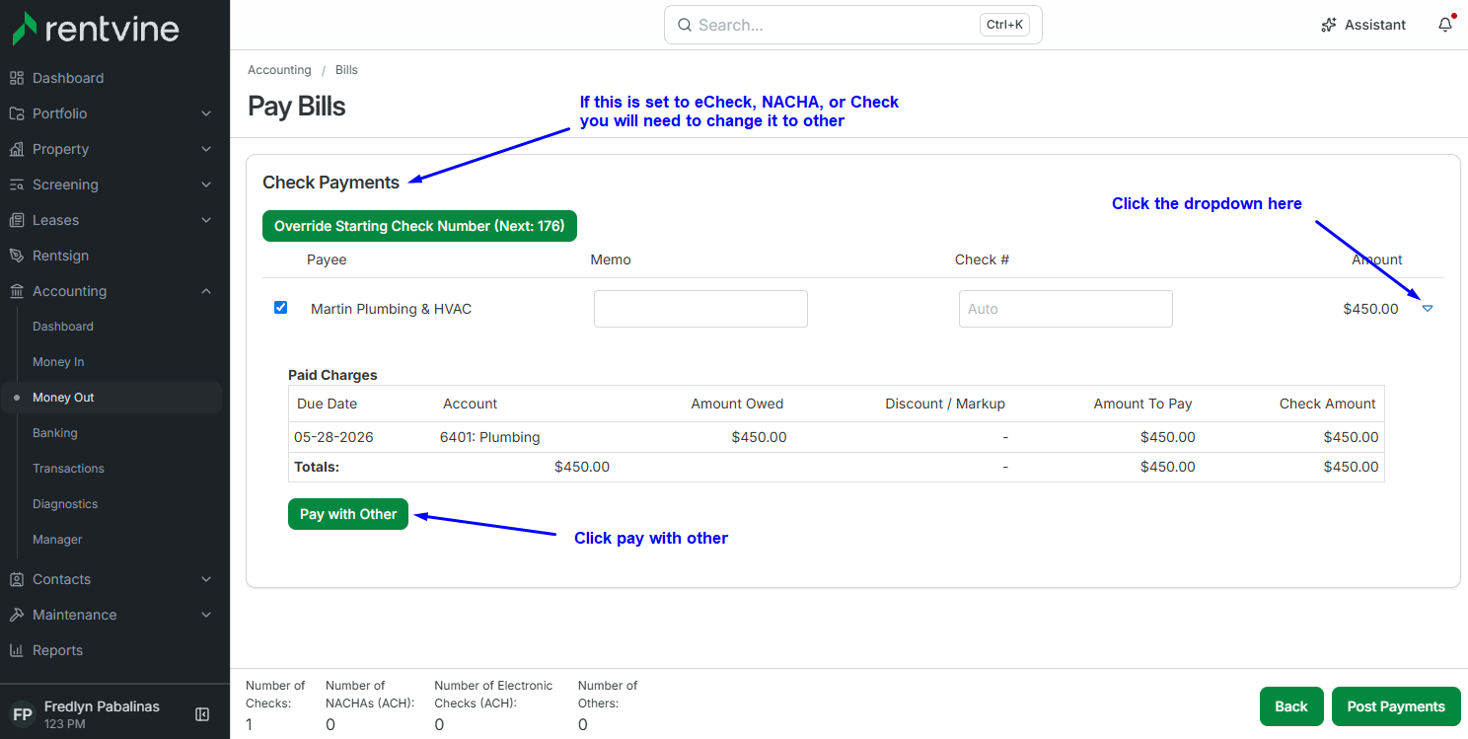Click the search magnifier icon
Screen dimensions: 1468x739
coord(685,25)
